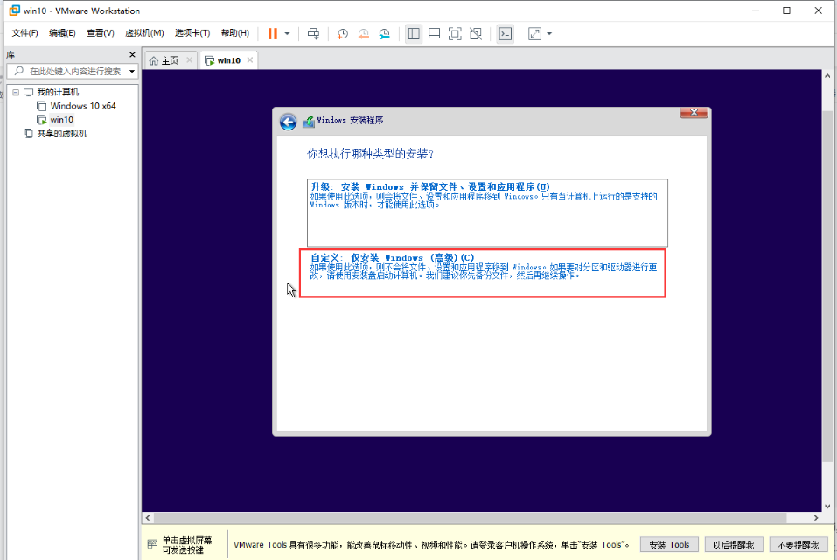Select 共享的虚拟机 in the library
837x560 pixels.
62,134
